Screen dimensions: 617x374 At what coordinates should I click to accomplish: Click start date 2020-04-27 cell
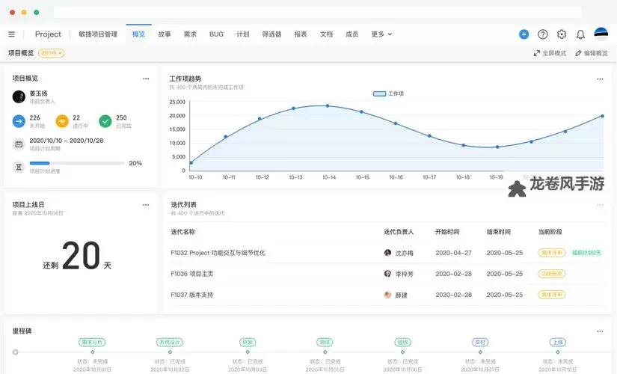point(453,253)
